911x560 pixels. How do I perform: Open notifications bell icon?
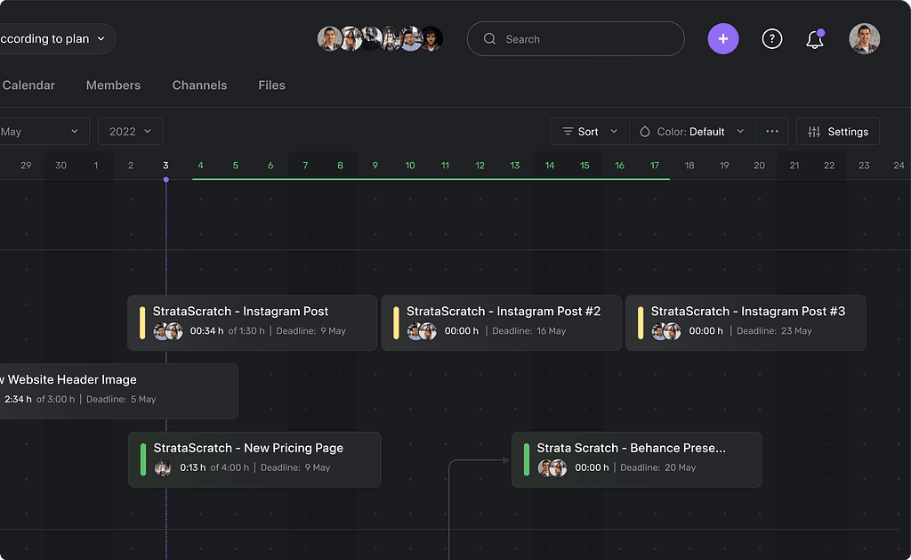point(814,39)
